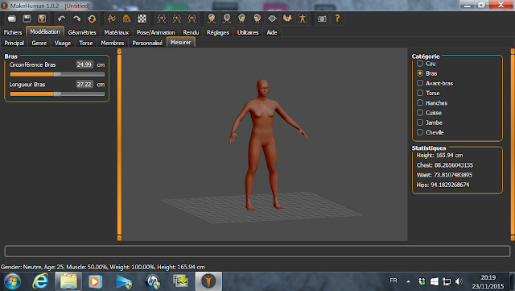The width and height of the screenshot is (515, 291).
Task: Open the Windows Start menu
Action: pyautogui.click(x=13, y=281)
